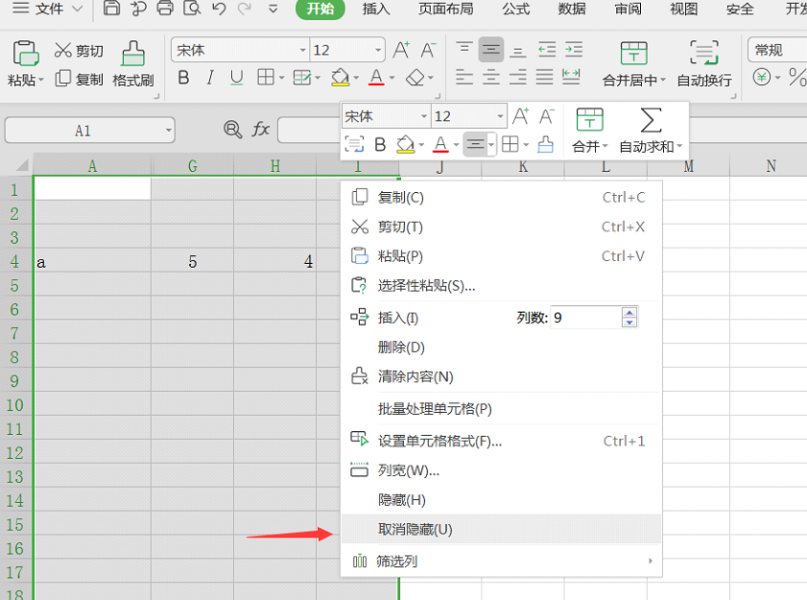
Task: Click the select-all corner triangle
Action: [22, 165]
